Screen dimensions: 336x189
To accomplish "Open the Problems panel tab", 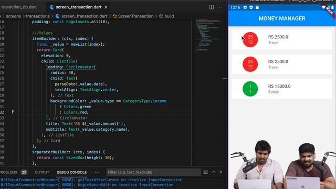I will point(8,172).
